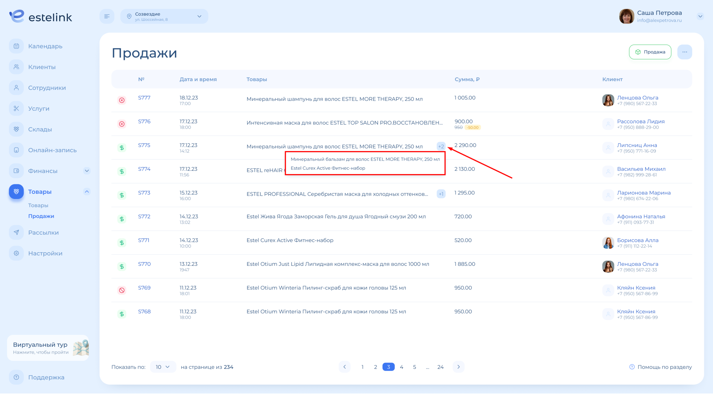Click the -50.00 discount badge
The width and height of the screenshot is (713, 395).
click(x=473, y=127)
